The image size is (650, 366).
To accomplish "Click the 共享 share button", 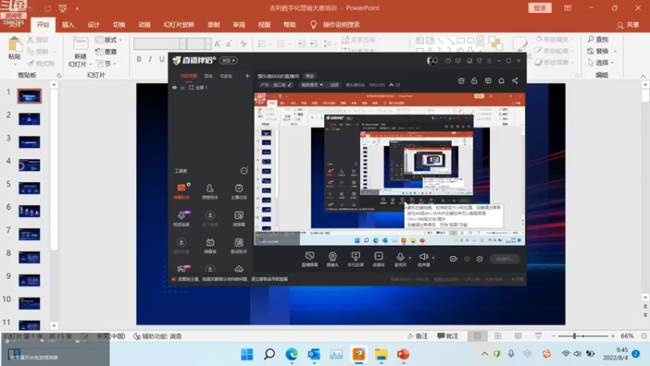I will click(628, 25).
